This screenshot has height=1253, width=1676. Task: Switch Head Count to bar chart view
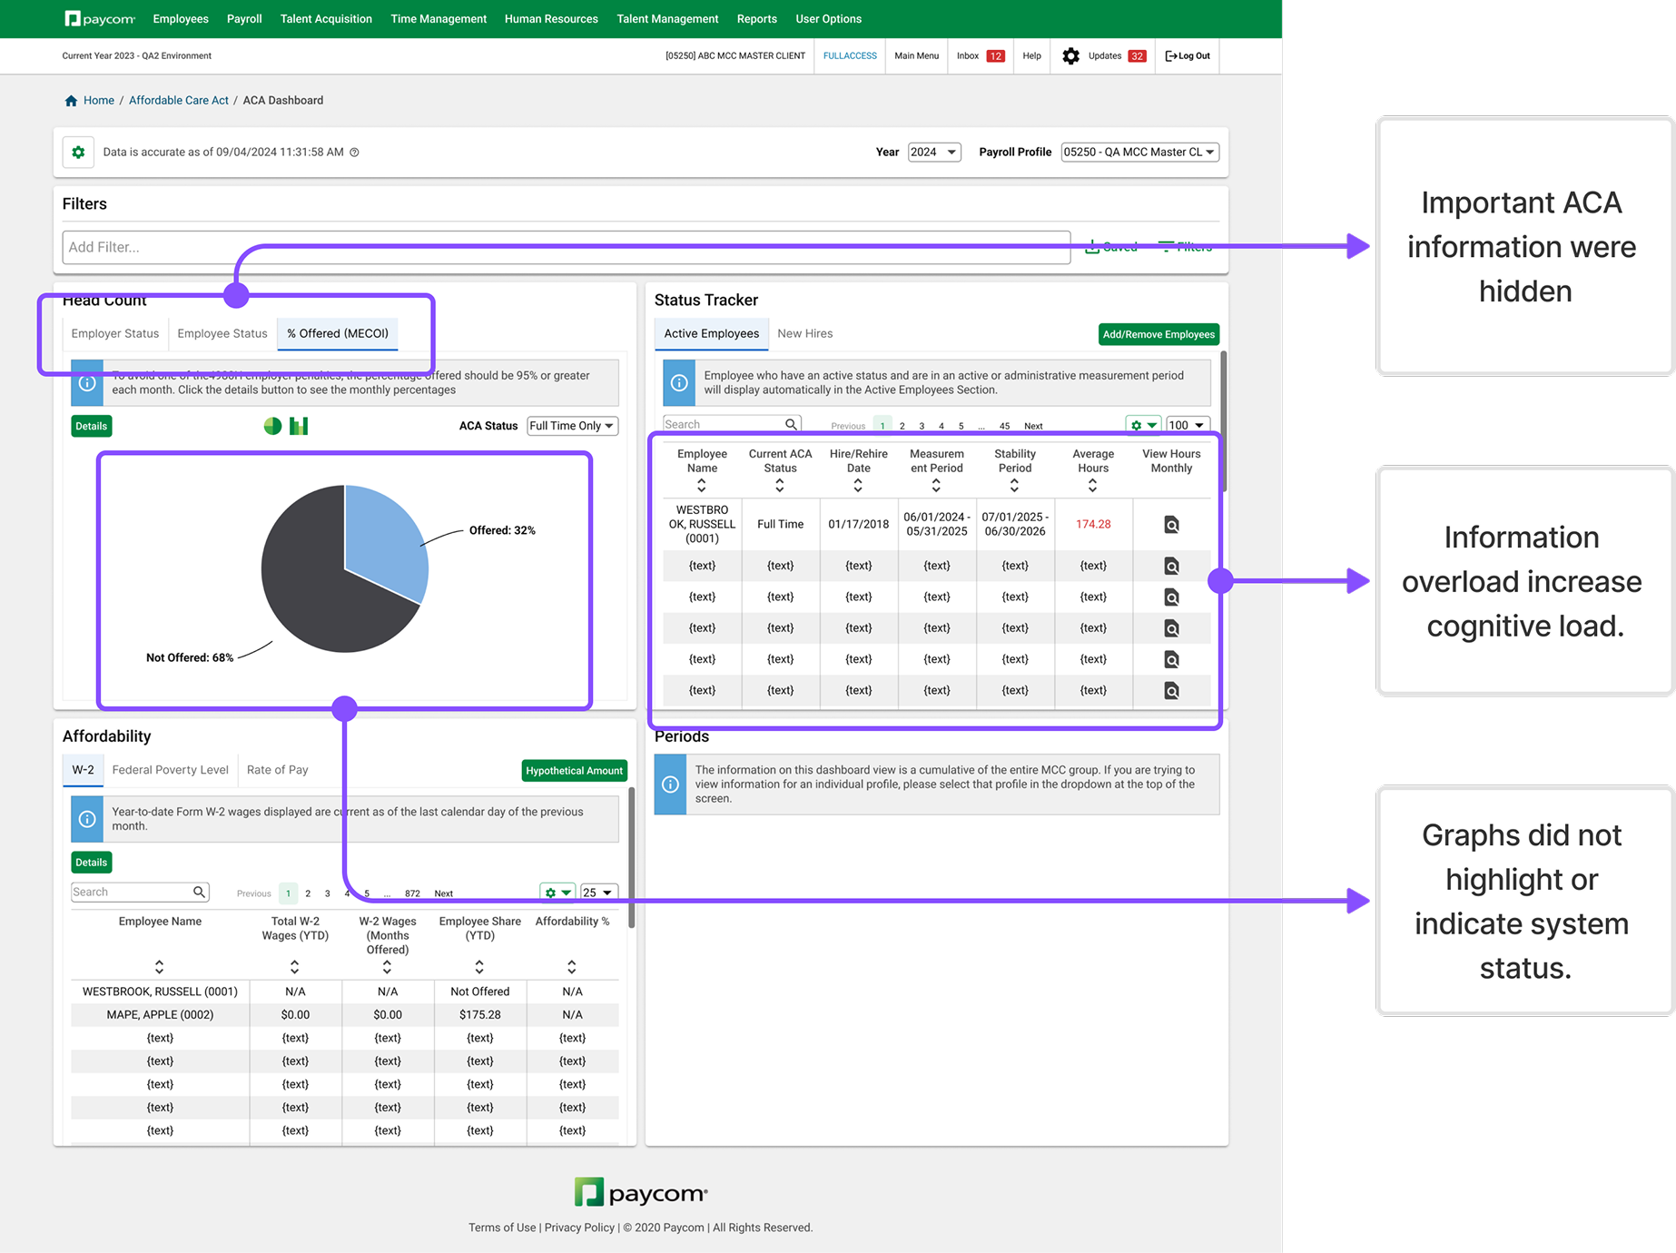(299, 426)
